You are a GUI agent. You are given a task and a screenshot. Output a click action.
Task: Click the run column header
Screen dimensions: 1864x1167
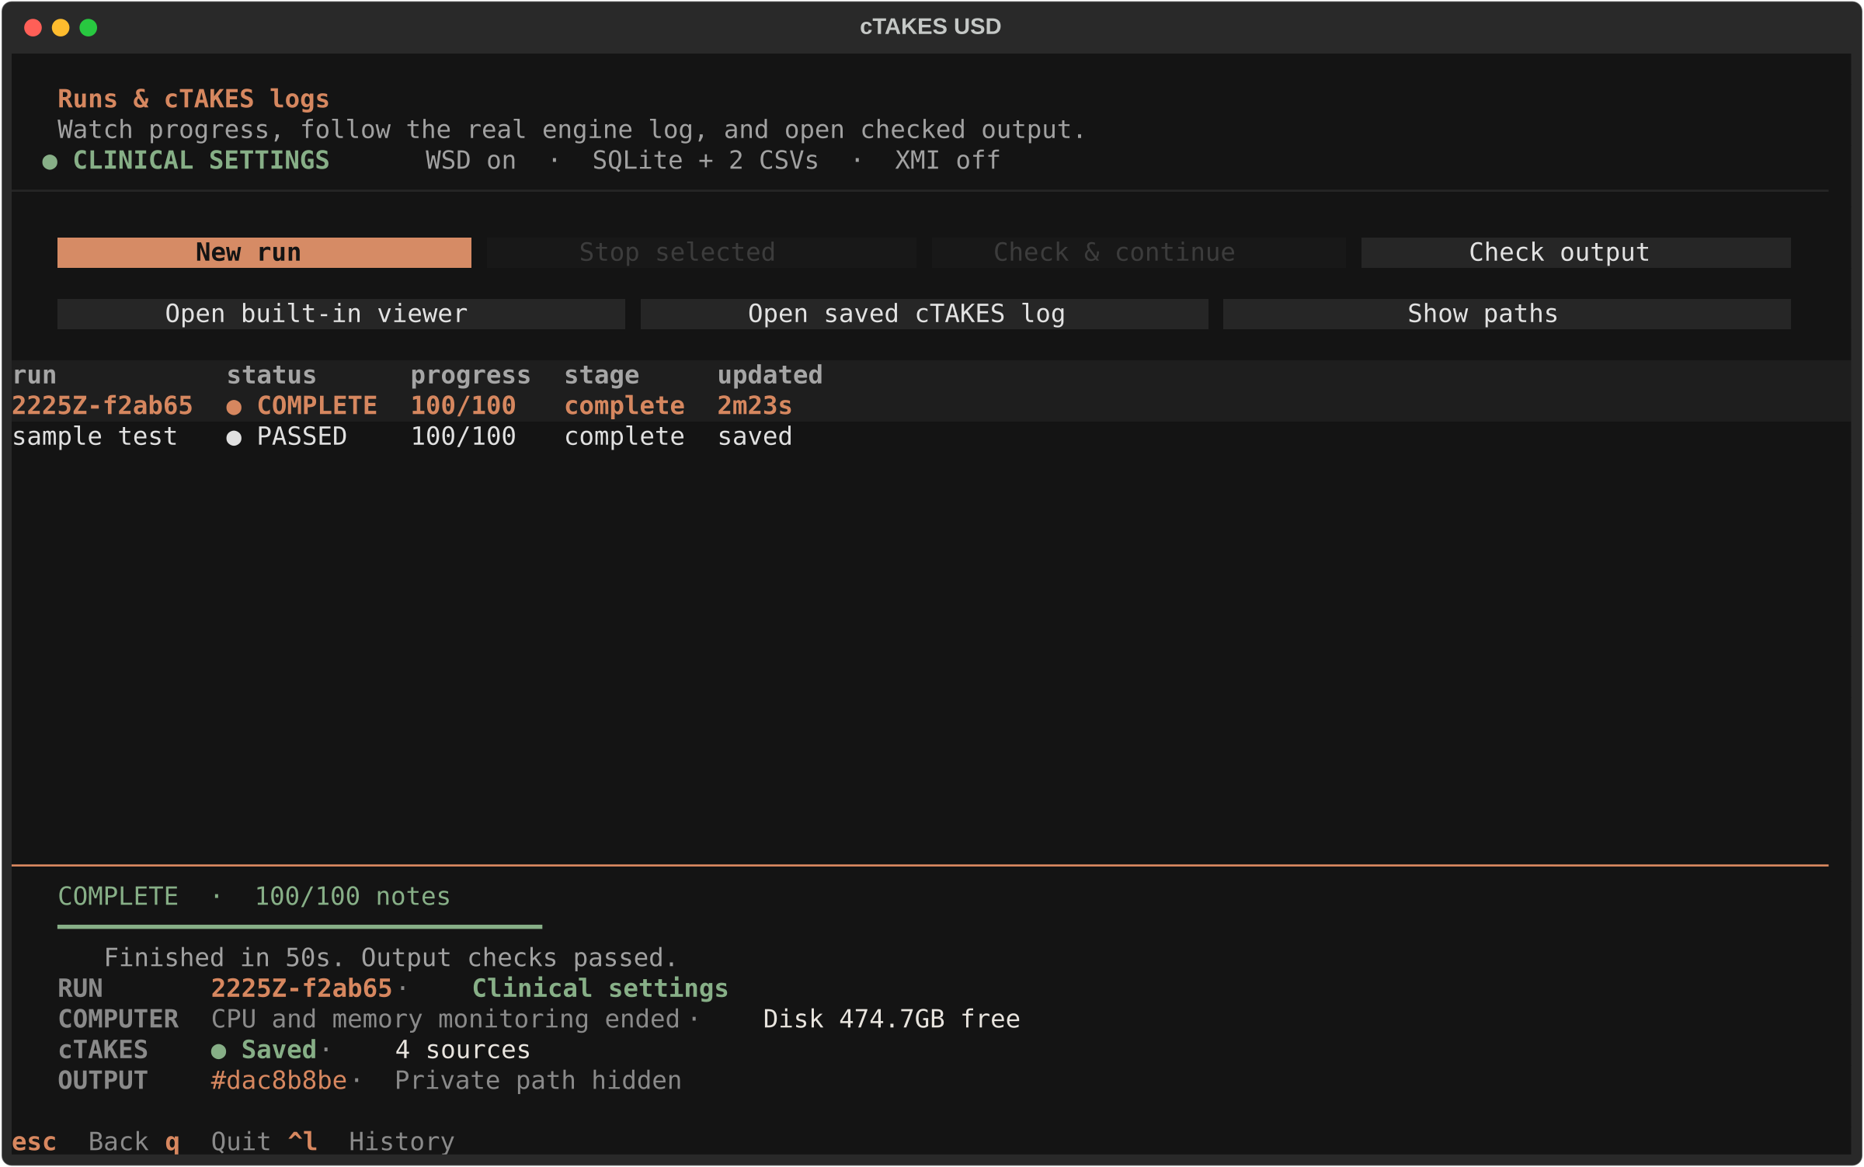[35, 375]
